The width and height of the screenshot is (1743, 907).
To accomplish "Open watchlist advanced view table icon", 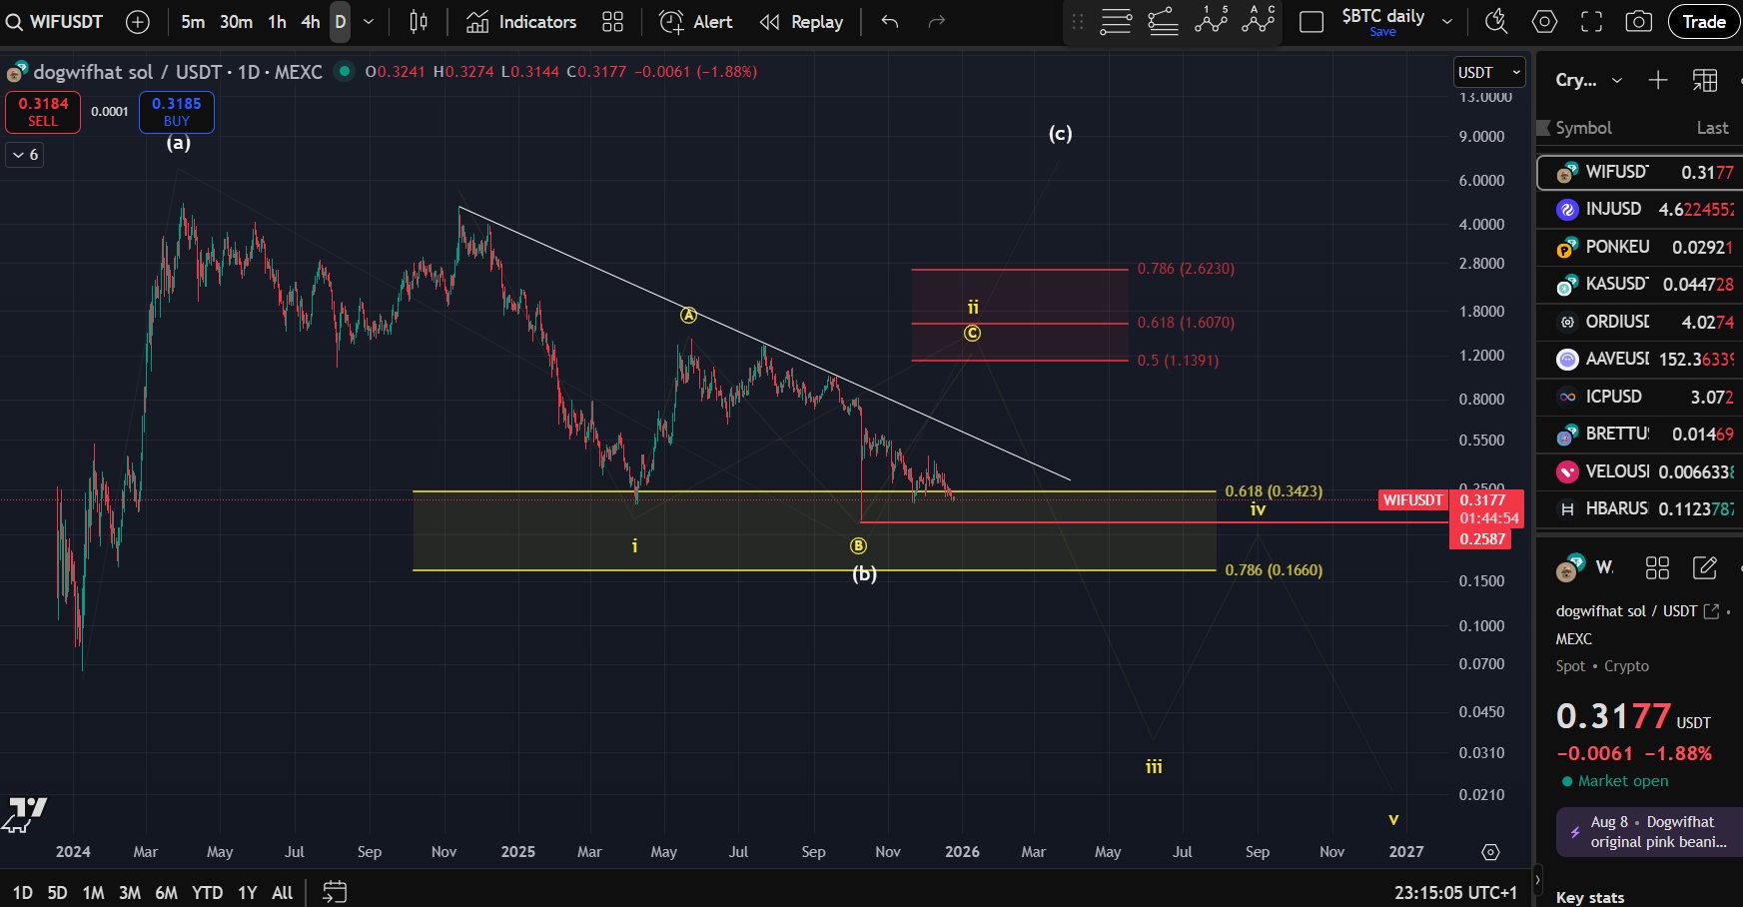I will click(1705, 80).
